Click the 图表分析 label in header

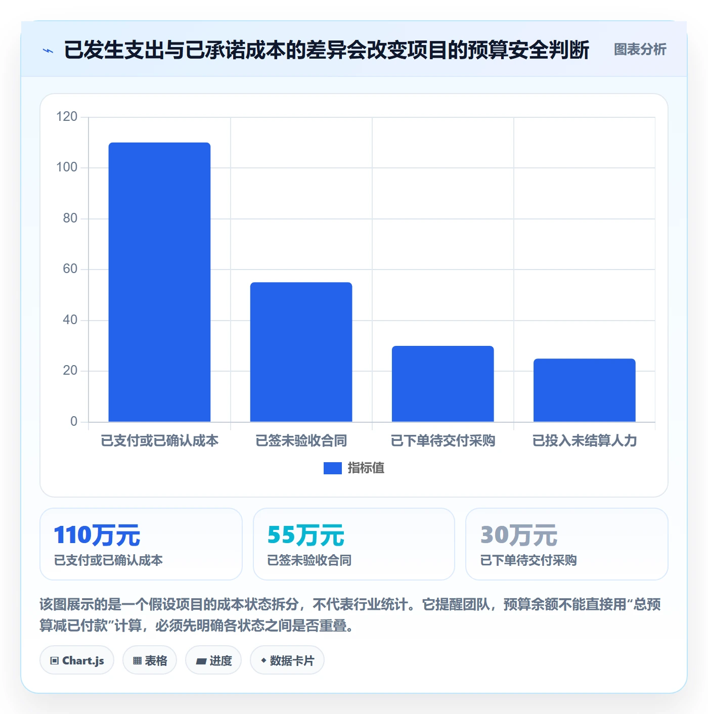pyautogui.click(x=640, y=49)
